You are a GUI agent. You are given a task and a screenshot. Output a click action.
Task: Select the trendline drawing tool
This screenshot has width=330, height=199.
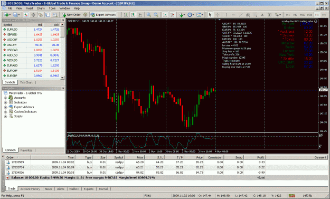241,15
